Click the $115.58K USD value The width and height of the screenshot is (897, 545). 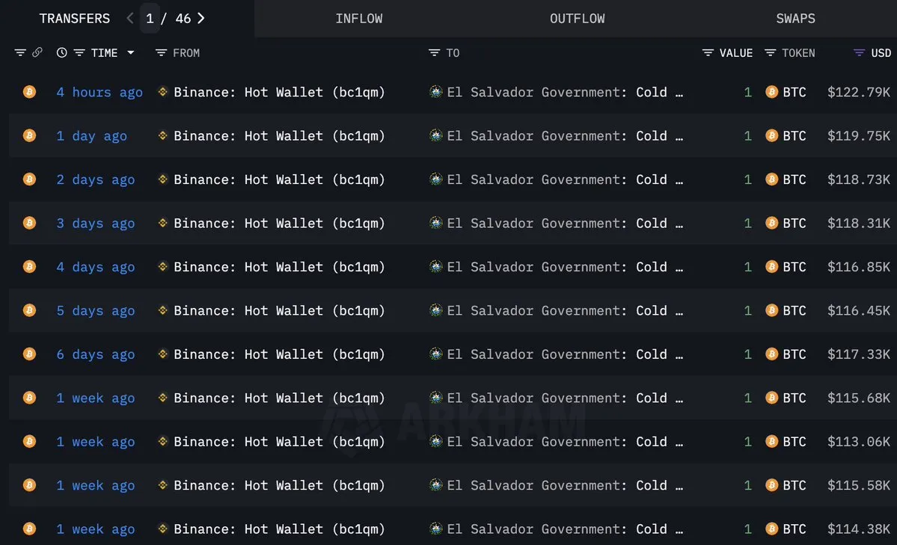pyautogui.click(x=859, y=485)
